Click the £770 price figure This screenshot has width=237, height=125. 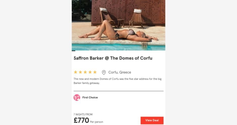pos(81,120)
